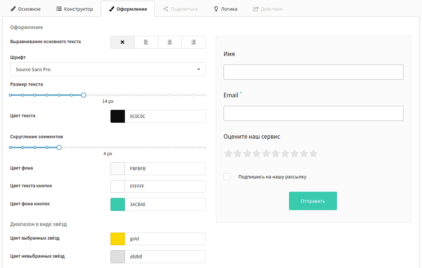Align main text to the left
The image size is (422, 268).
pos(146,42)
